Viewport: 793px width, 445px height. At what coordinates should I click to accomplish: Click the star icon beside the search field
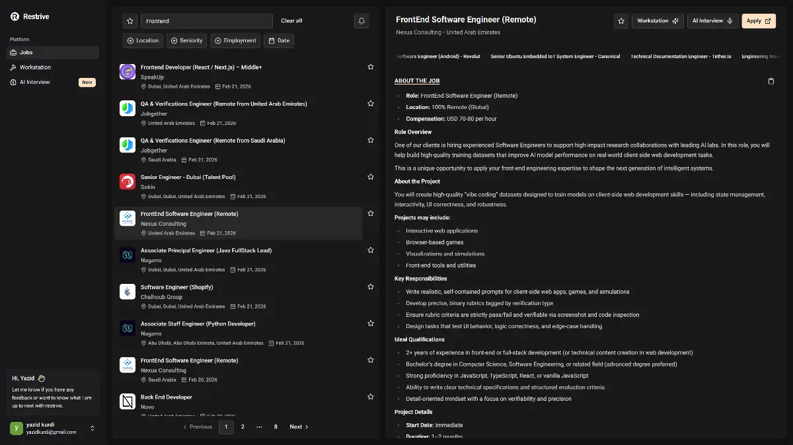pos(130,21)
